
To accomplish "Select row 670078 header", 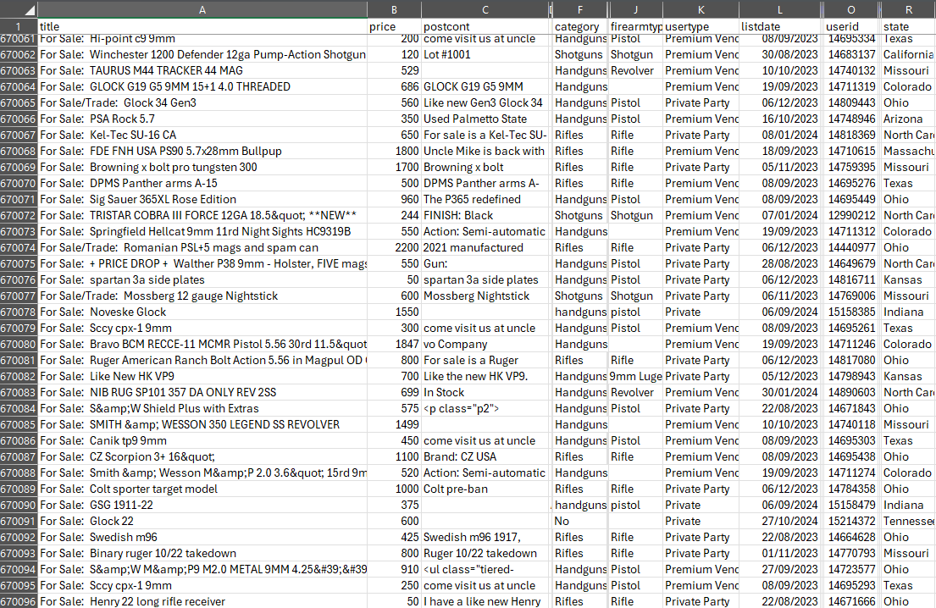I will tap(19, 312).
